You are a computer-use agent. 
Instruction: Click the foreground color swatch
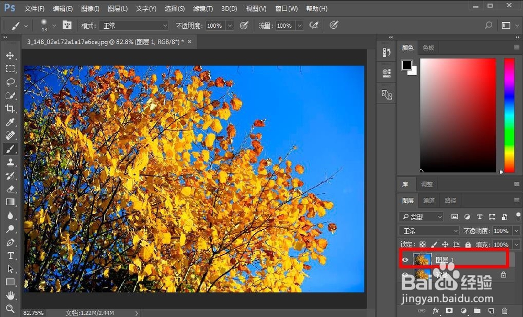[406, 65]
